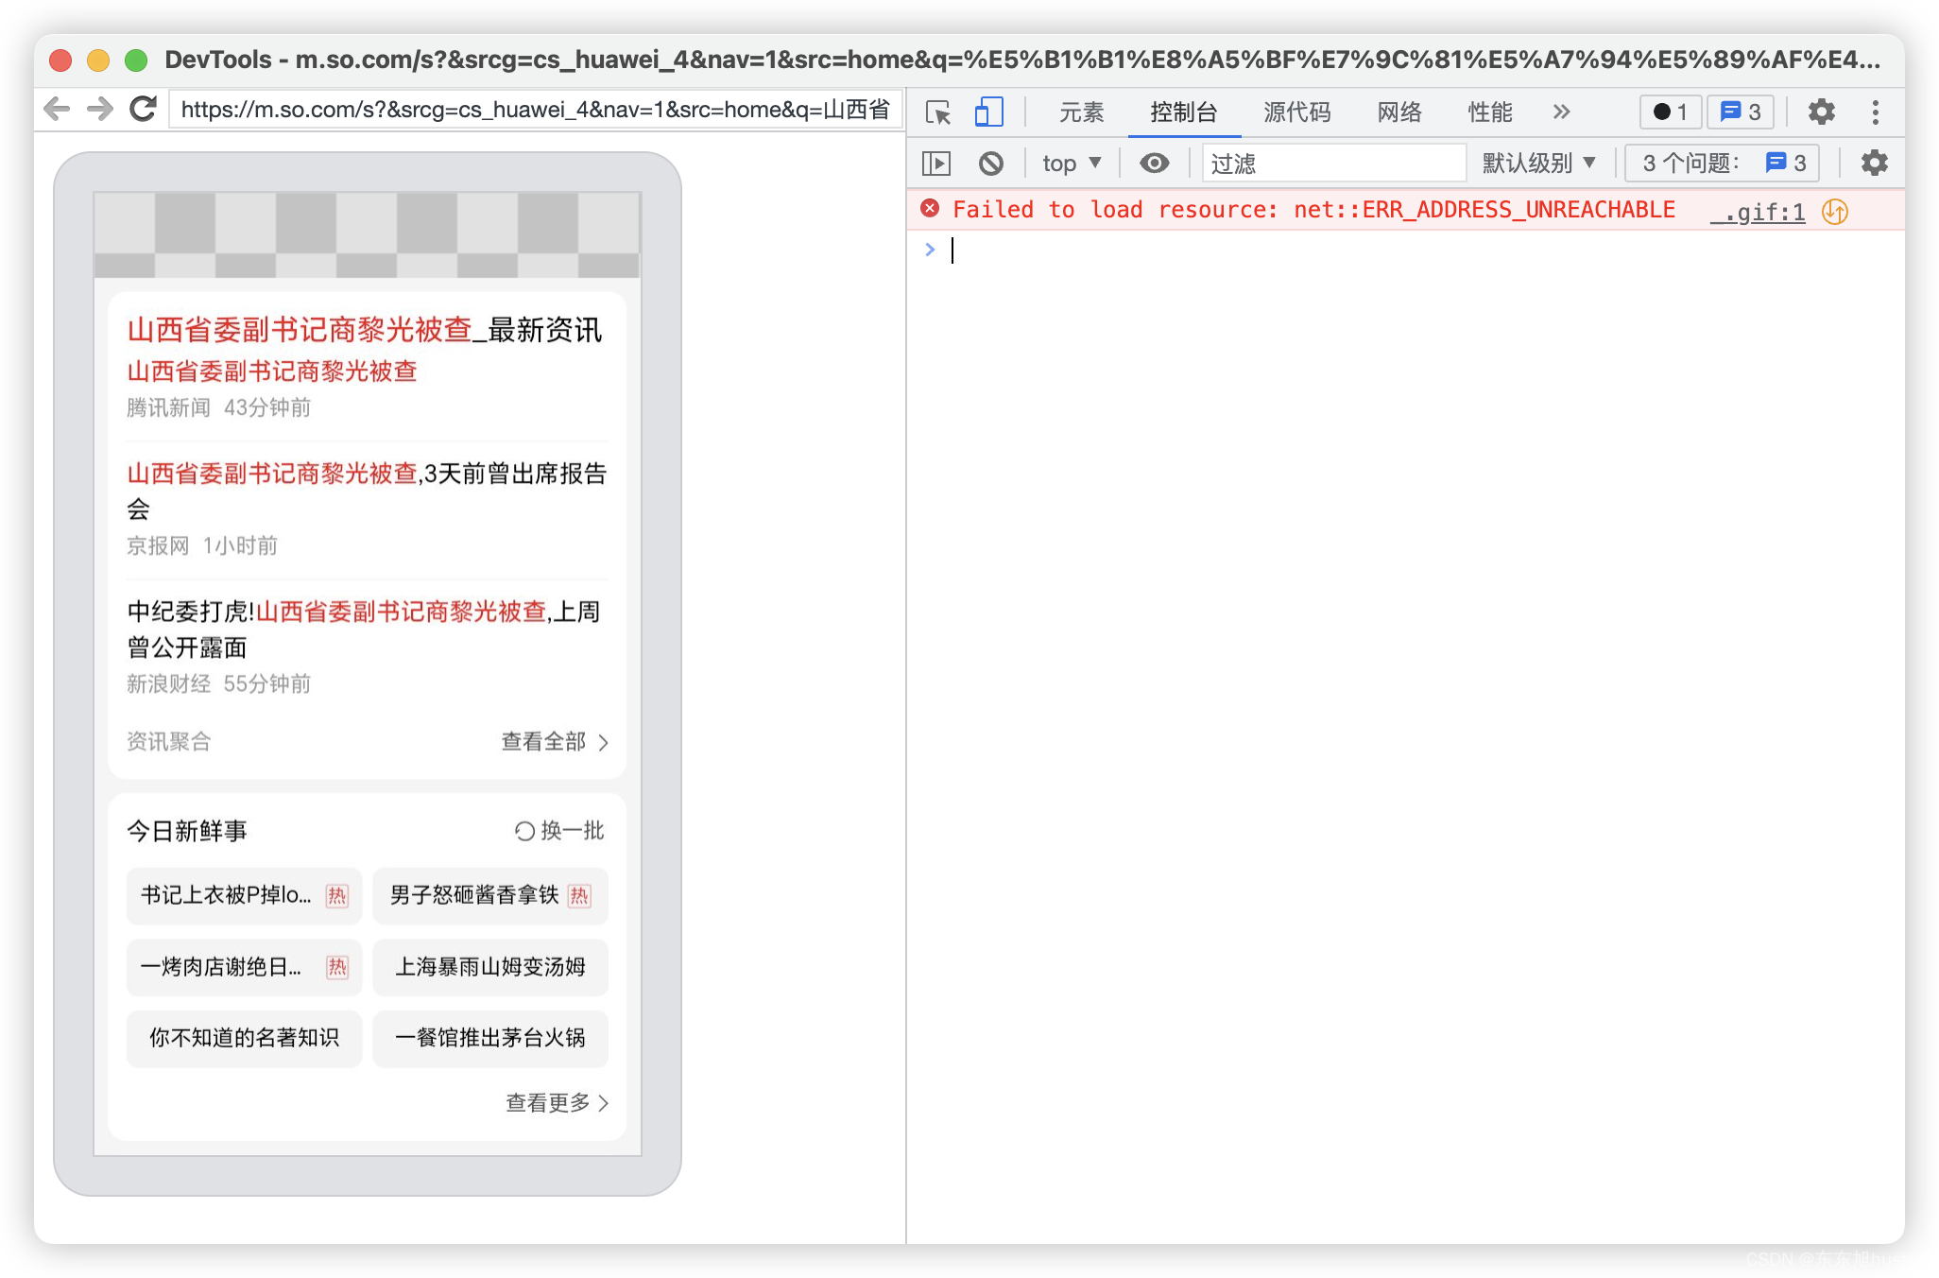Click the red error circle icon
The image size is (1939, 1278).
coord(930,209)
